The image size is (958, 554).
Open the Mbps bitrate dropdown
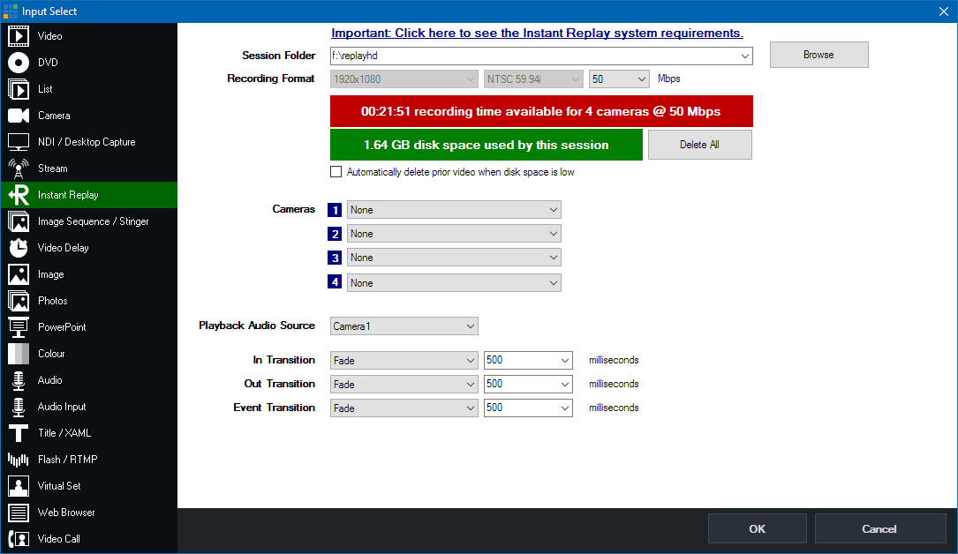[620, 79]
